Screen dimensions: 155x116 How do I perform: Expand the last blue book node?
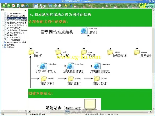point(2,47)
